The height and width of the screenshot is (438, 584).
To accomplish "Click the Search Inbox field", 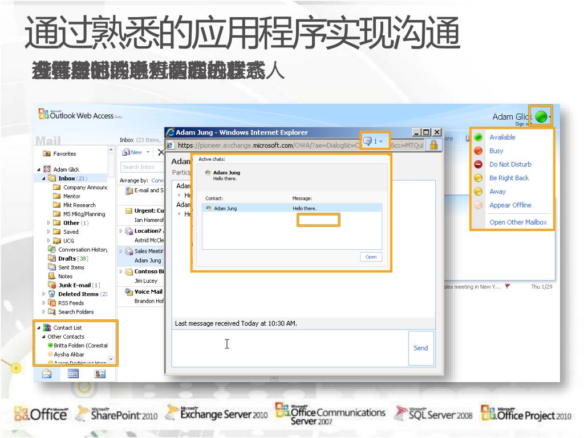I will click(x=142, y=167).
